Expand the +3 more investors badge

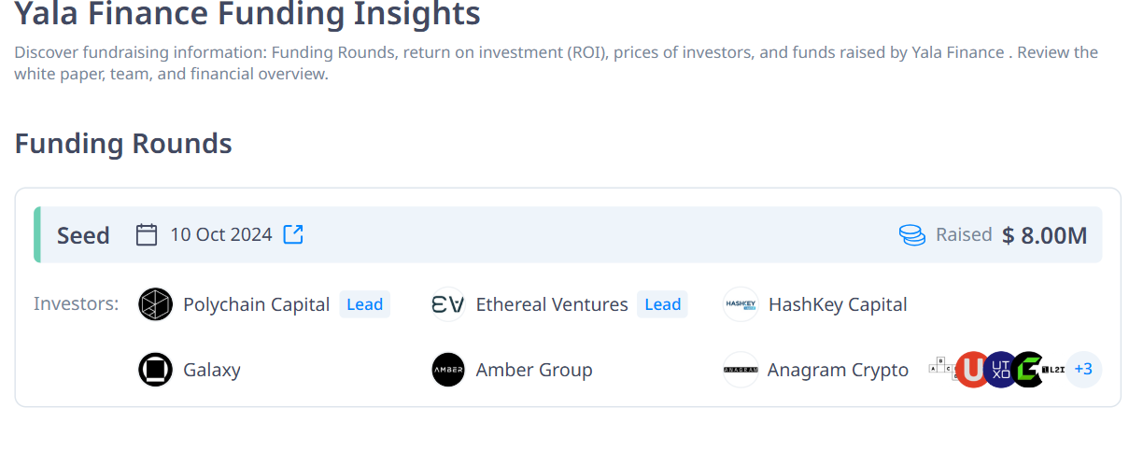[1083, 369]
